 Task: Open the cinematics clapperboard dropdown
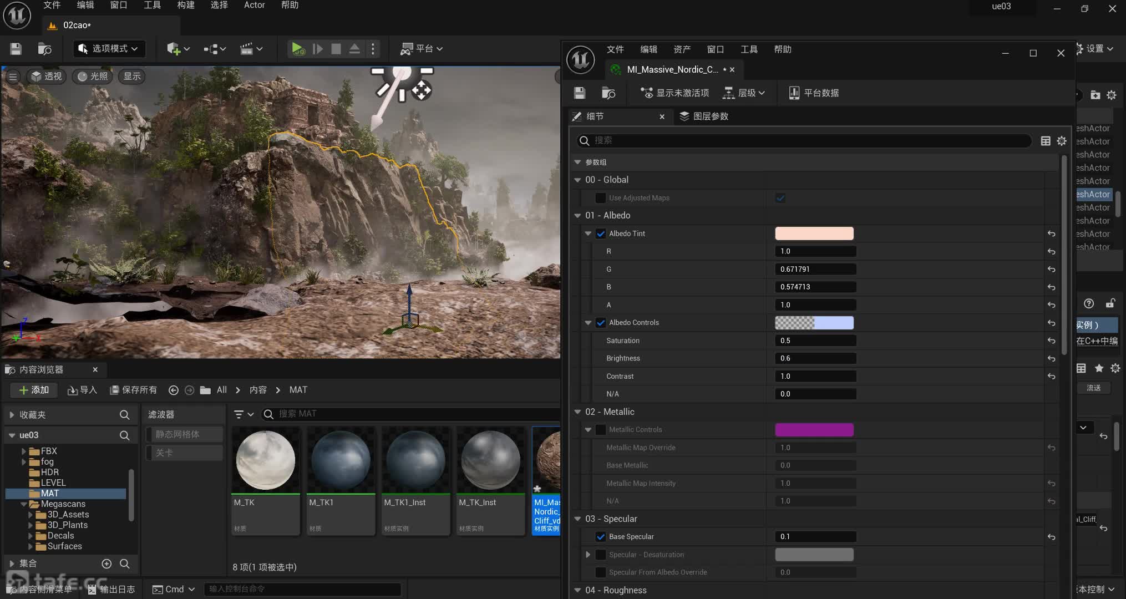pos(251,49)
